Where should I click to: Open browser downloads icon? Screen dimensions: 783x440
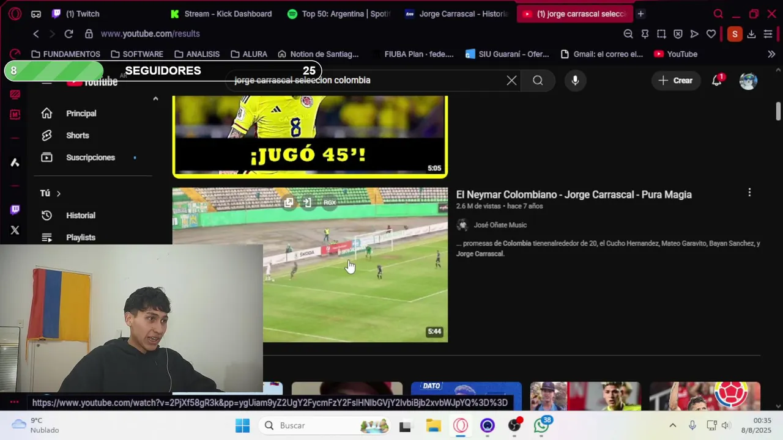click(x=751, y=34)
